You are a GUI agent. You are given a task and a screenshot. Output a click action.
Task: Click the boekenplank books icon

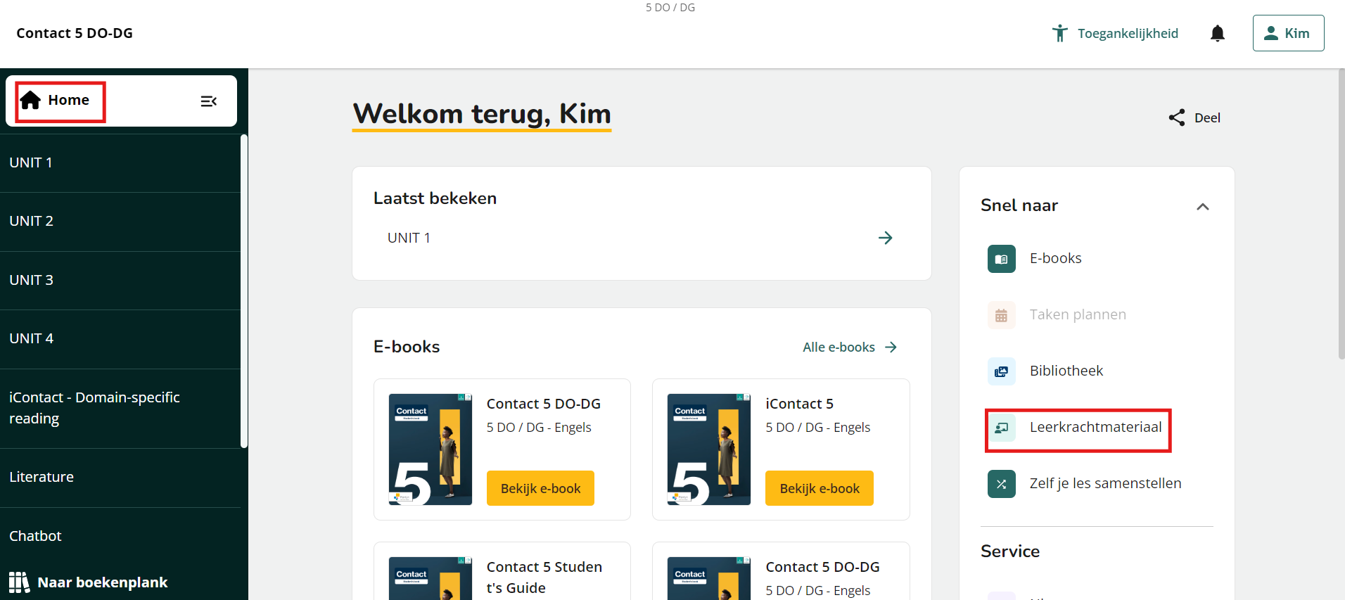click(19, 582)
